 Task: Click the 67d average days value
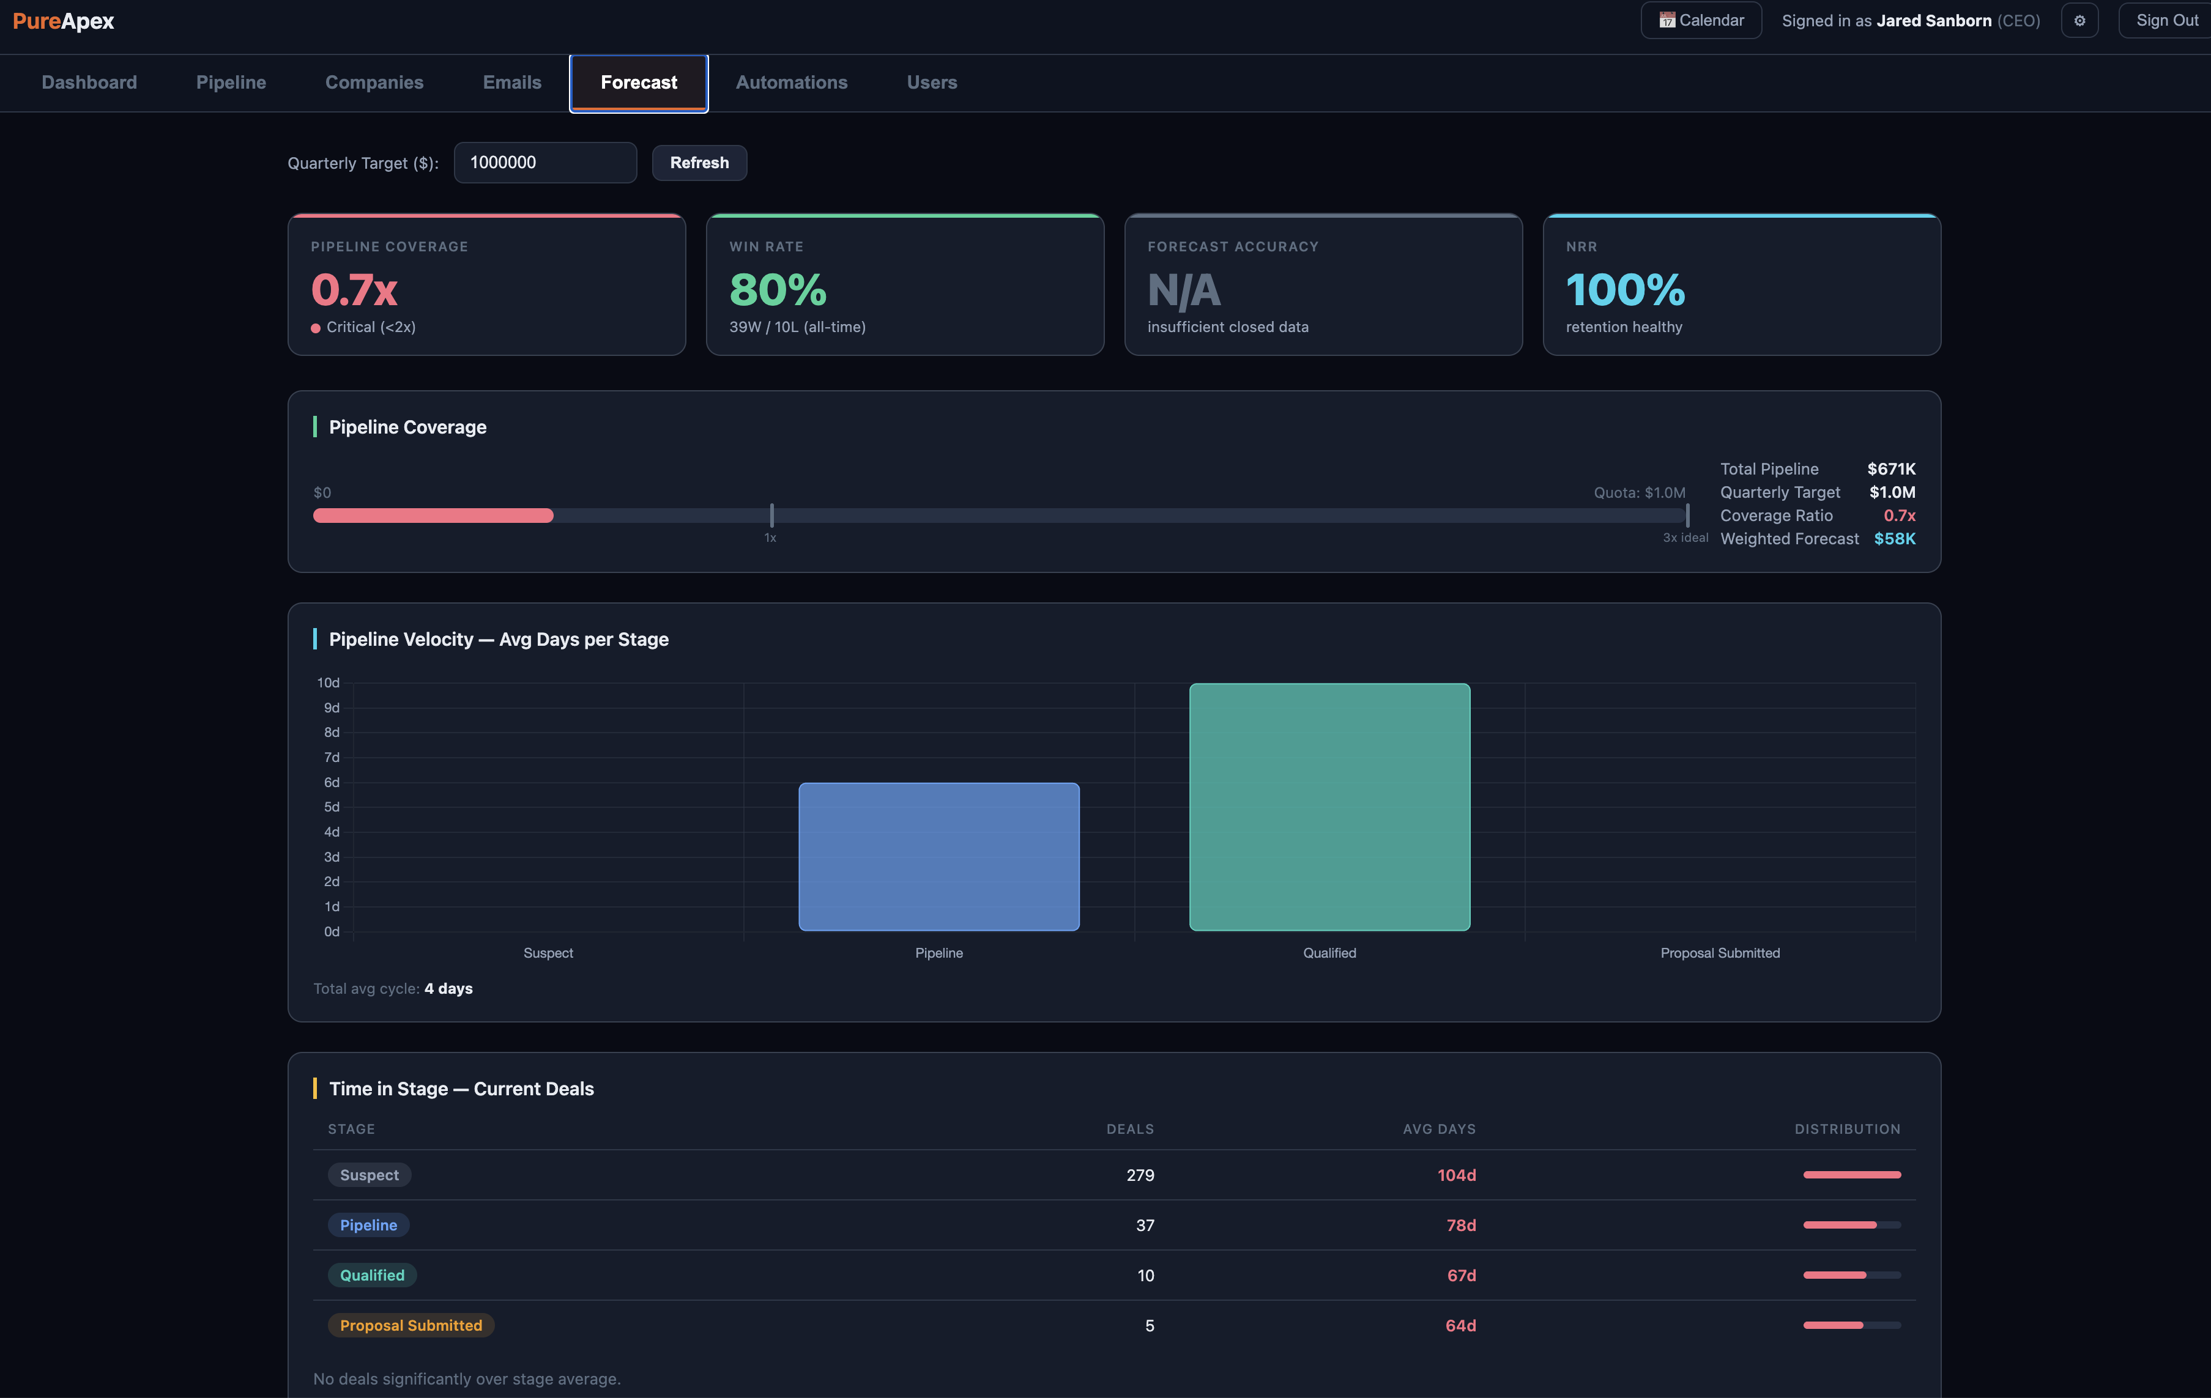[1461, 1275]
